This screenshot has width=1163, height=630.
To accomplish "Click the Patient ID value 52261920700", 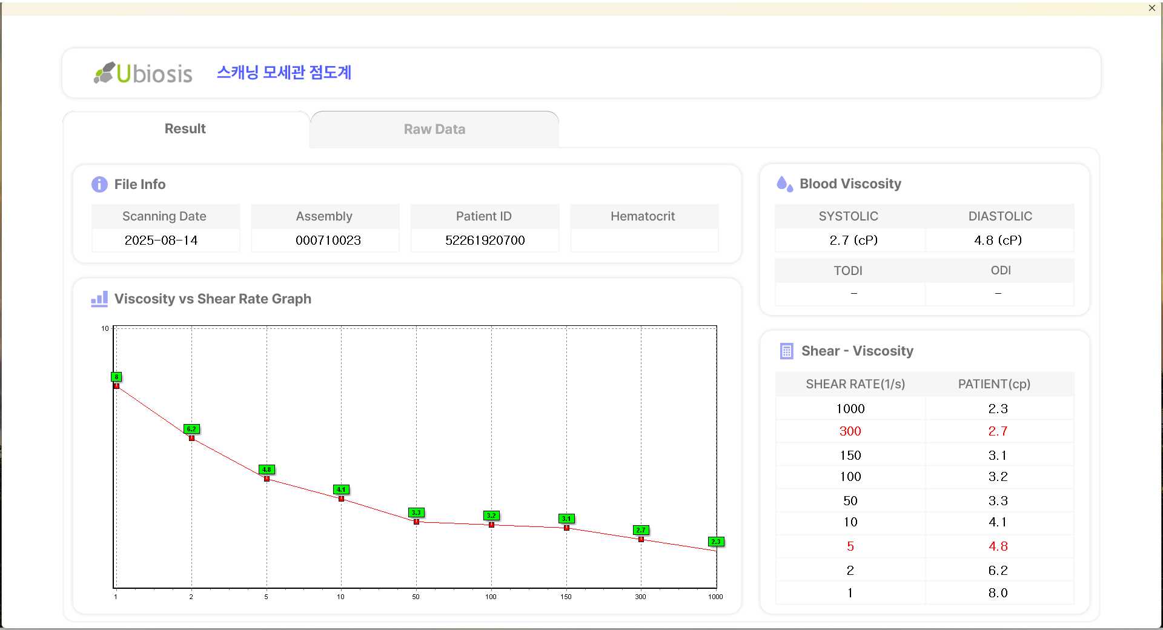I will (485, 240).
